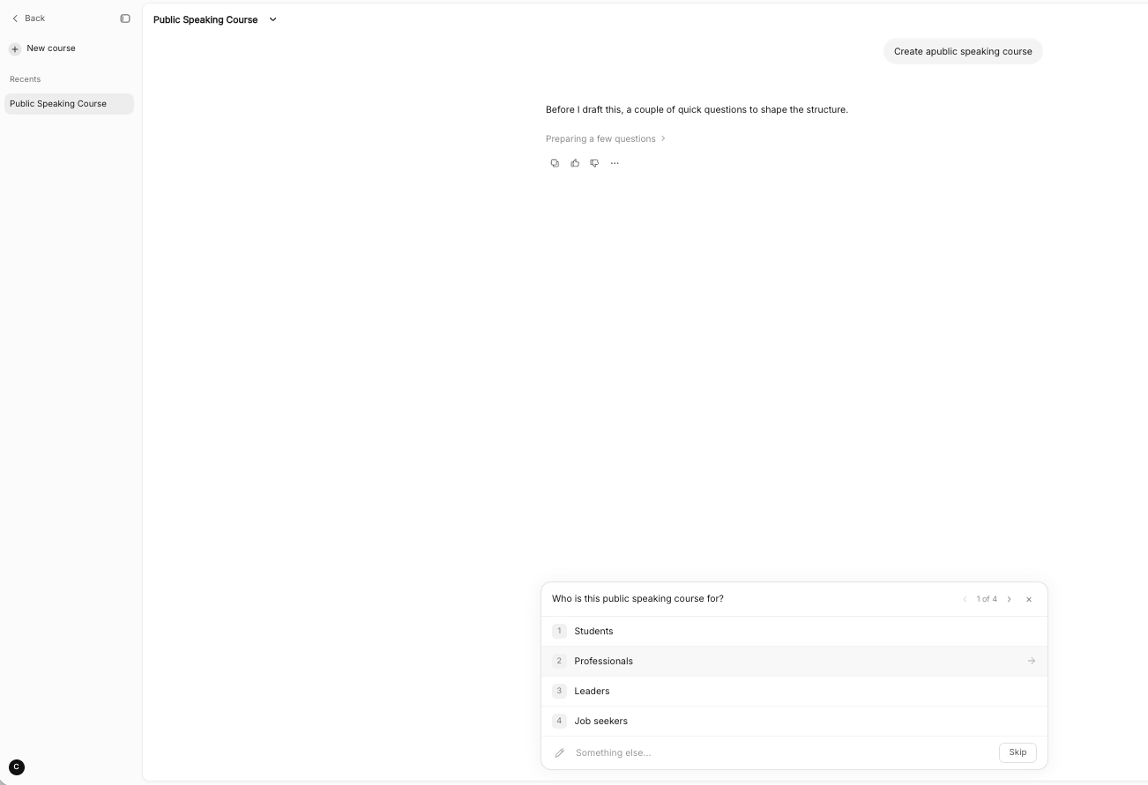
Task: Select the Professionals option
Action: tap(794, 661)
